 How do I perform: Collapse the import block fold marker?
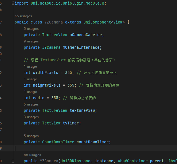[x=13, y=3]
